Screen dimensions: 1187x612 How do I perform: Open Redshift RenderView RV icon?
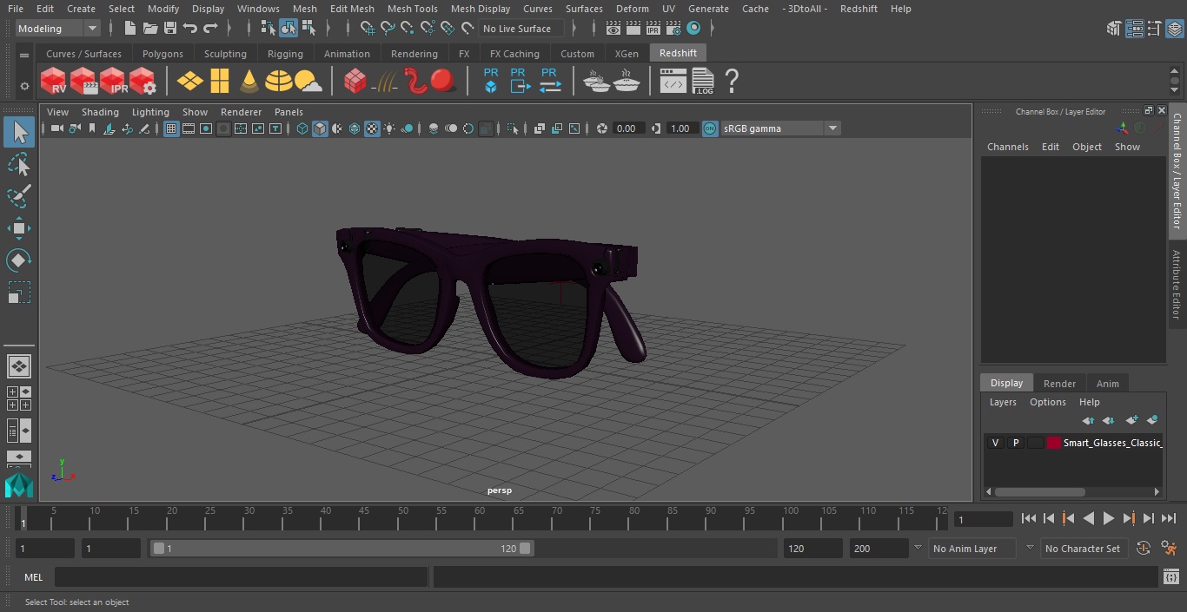click(x=54, y=82)
